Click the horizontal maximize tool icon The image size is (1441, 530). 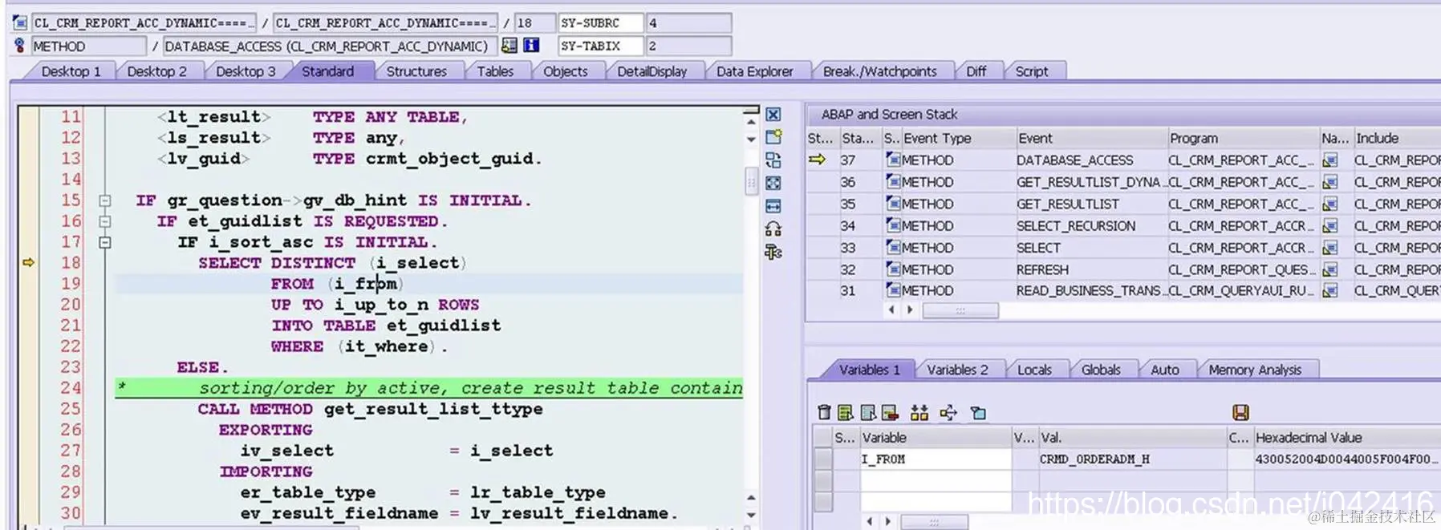pos(773,206)
